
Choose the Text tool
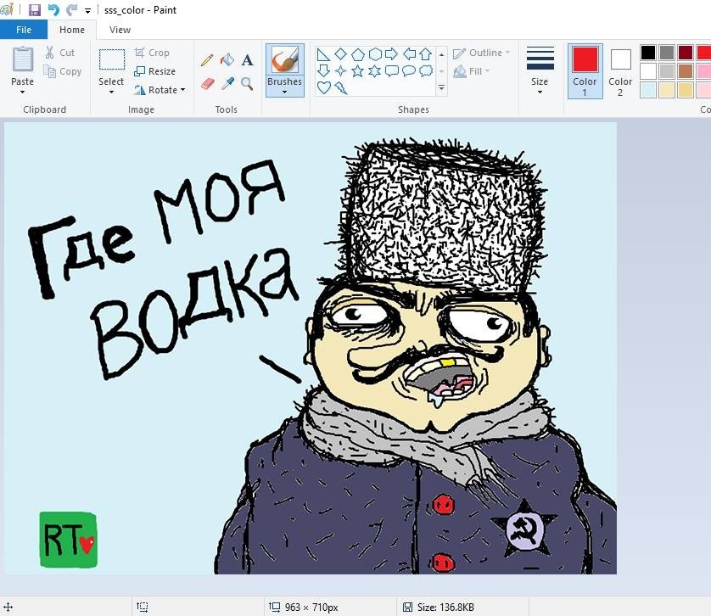tap(247, 60)
